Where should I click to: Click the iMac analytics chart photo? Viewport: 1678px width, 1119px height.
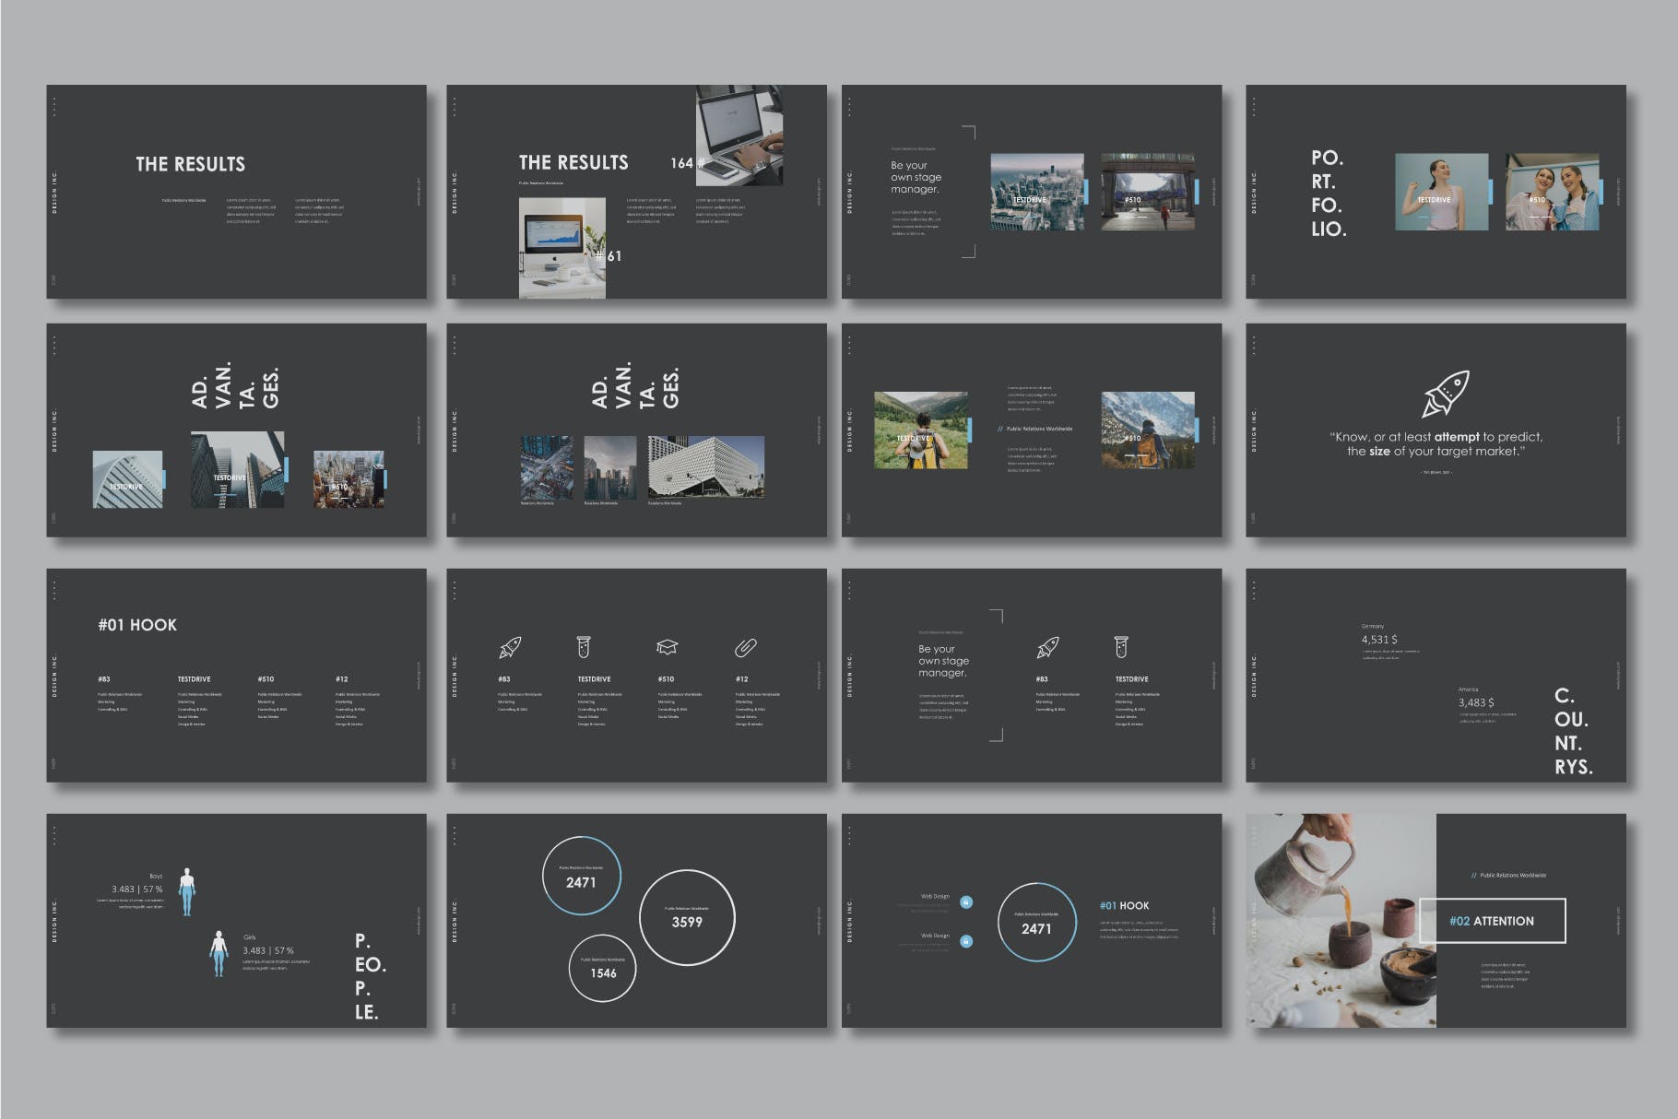tap(562, 247)
